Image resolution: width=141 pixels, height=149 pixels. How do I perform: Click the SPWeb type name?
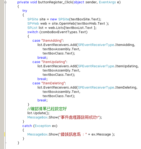tap(33, 24)
